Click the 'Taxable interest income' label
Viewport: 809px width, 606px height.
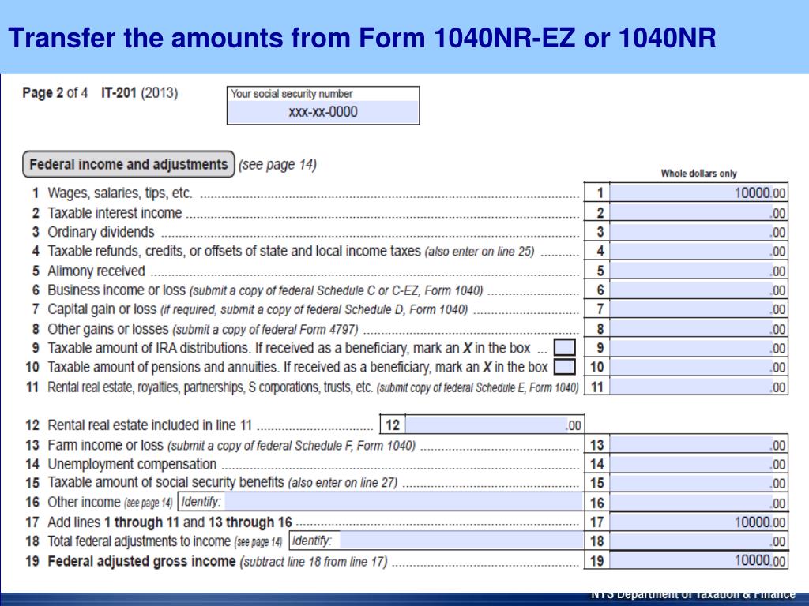(115, 212)
